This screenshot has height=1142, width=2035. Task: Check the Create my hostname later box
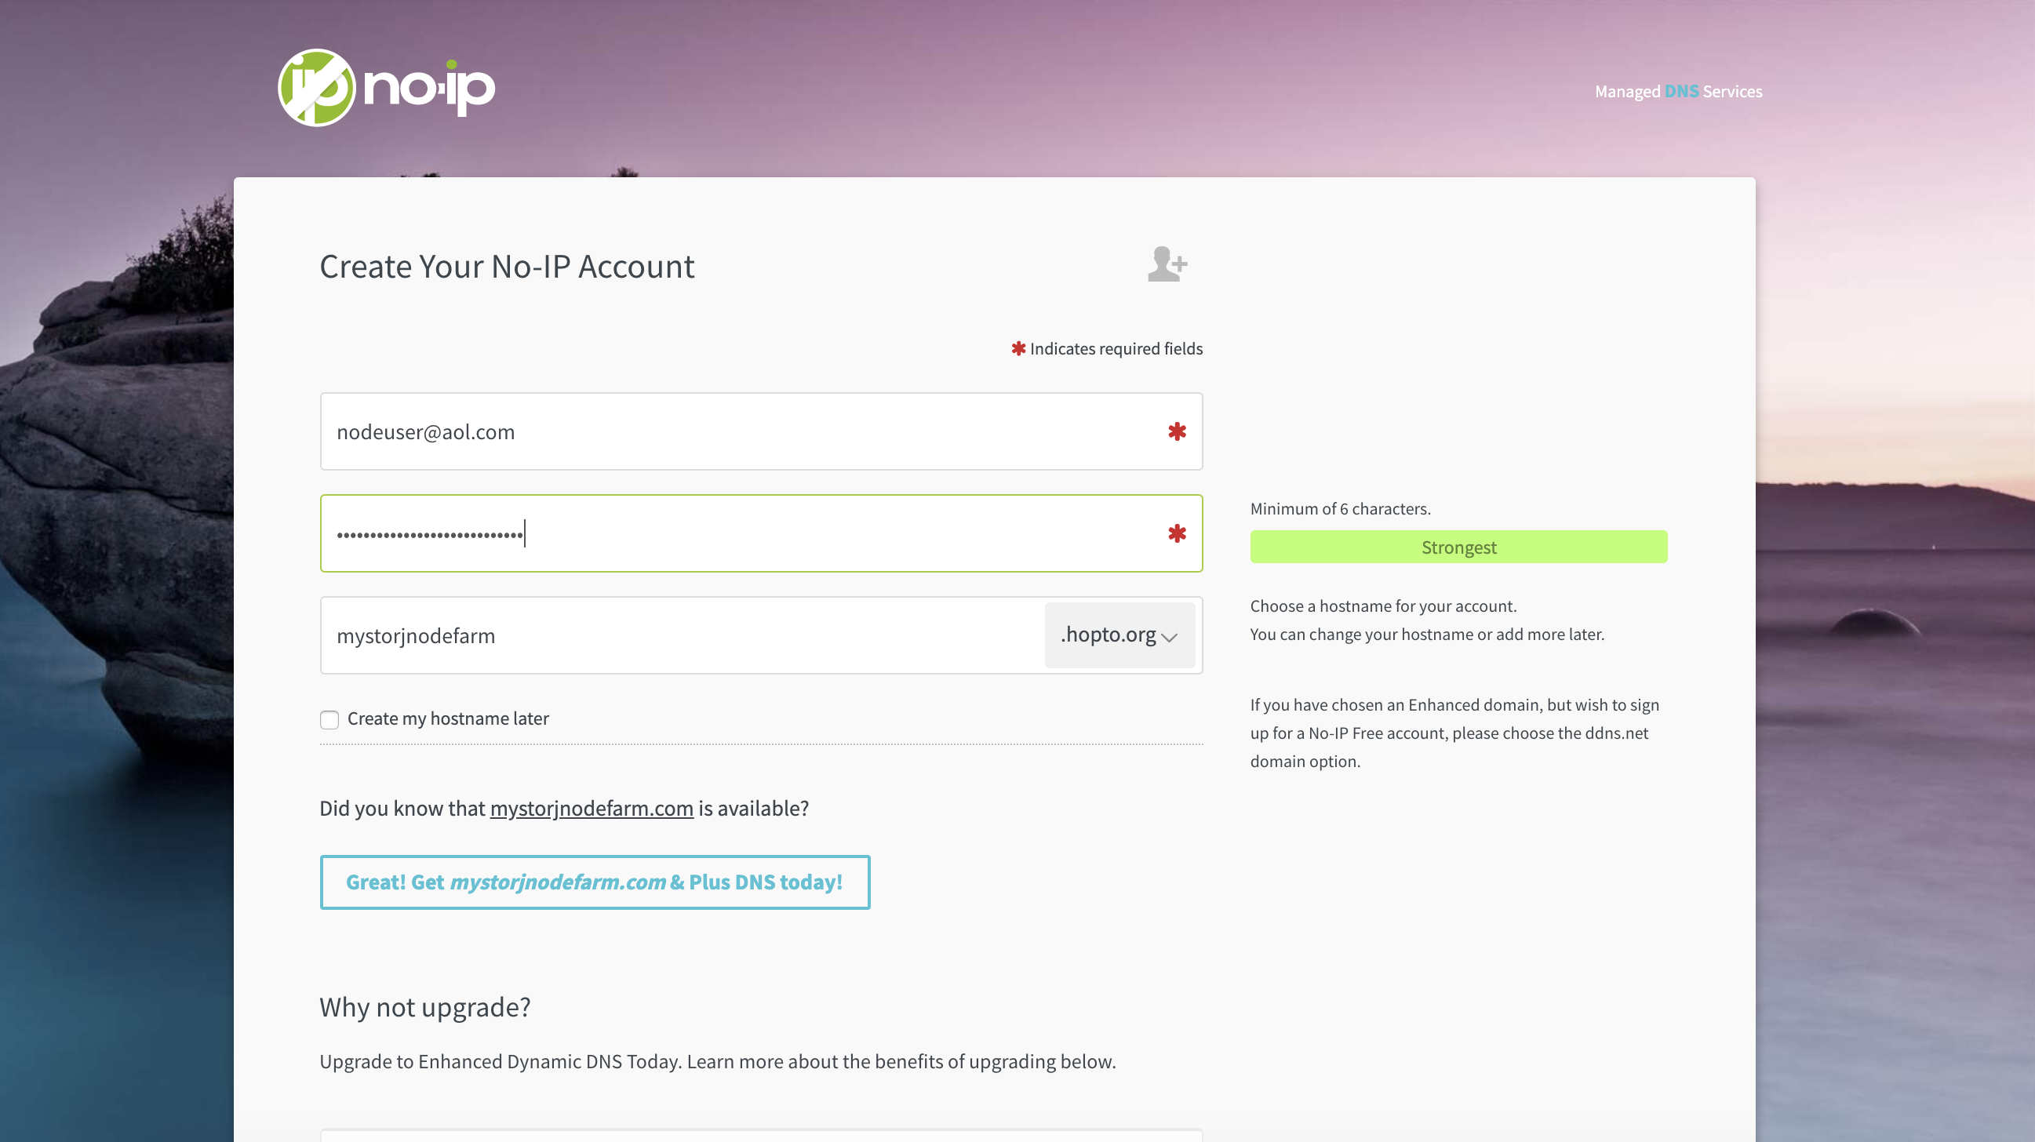tap(329, 718)
